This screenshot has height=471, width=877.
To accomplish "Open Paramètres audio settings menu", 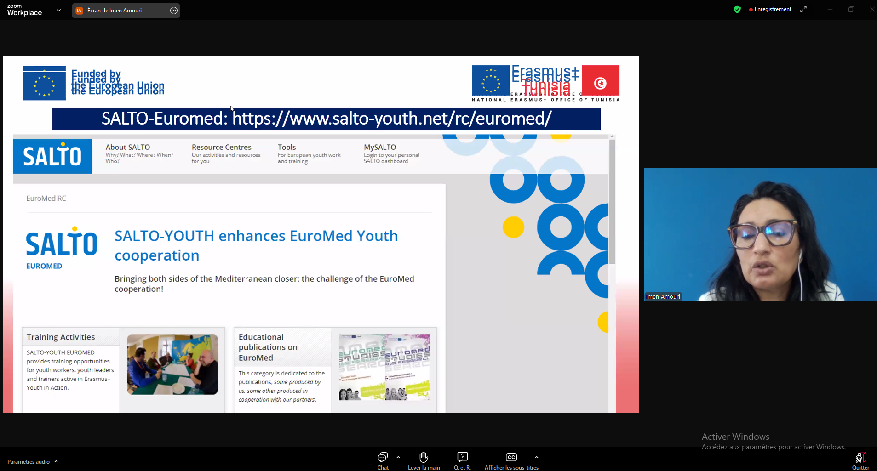I will coord(29,462).
